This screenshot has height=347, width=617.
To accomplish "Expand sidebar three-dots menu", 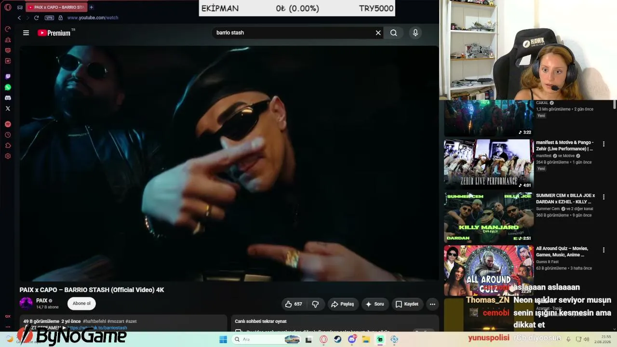I will [8, 326].
